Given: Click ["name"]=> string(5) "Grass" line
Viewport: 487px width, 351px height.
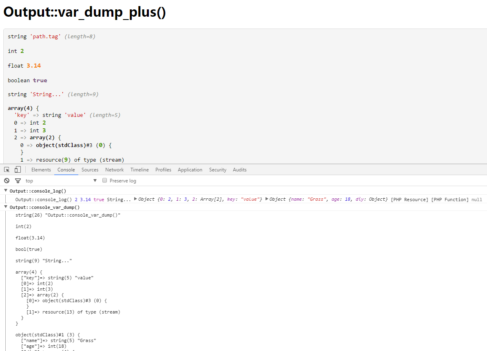Looking at the screenshot, I should 58,340.
